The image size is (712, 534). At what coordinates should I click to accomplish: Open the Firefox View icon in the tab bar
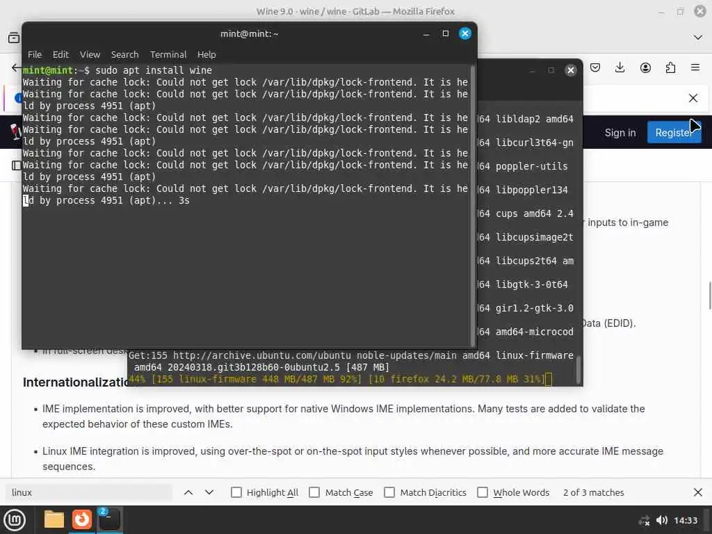(14, 38)
